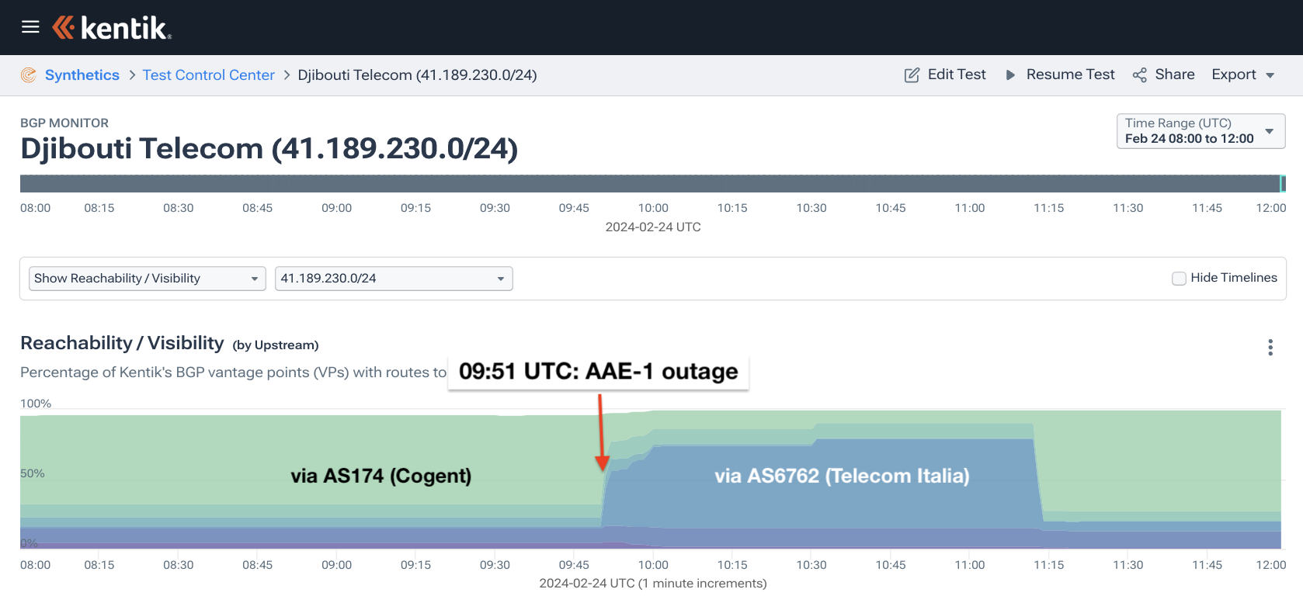Click the 09:45 label under the chart
Screen dimensions: 1303x603
coord(574,565)
